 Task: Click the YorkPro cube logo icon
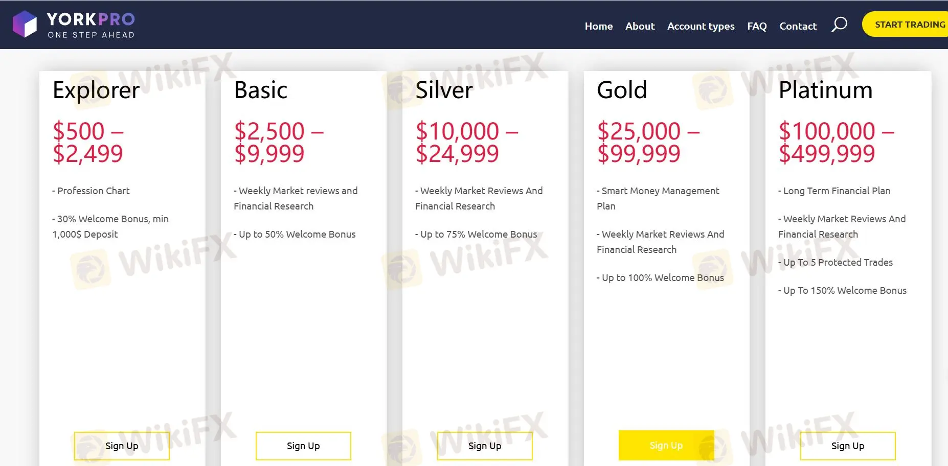click(x=25, y=24)
